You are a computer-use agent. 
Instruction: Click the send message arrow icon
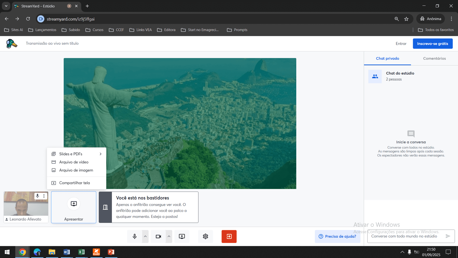coord(448,236)
